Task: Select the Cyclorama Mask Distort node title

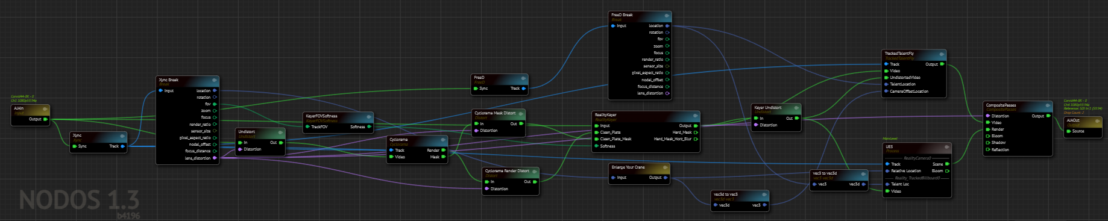Action: 495,113
